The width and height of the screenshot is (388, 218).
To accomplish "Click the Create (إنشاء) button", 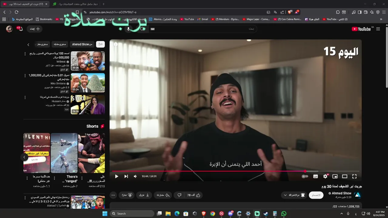I will pos(35,29).
